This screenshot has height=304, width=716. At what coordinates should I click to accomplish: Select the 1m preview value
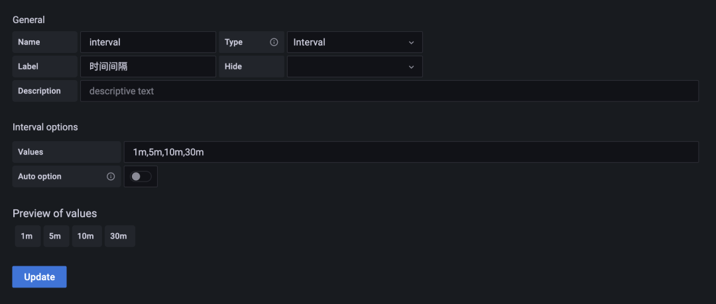tap(27, 236)
